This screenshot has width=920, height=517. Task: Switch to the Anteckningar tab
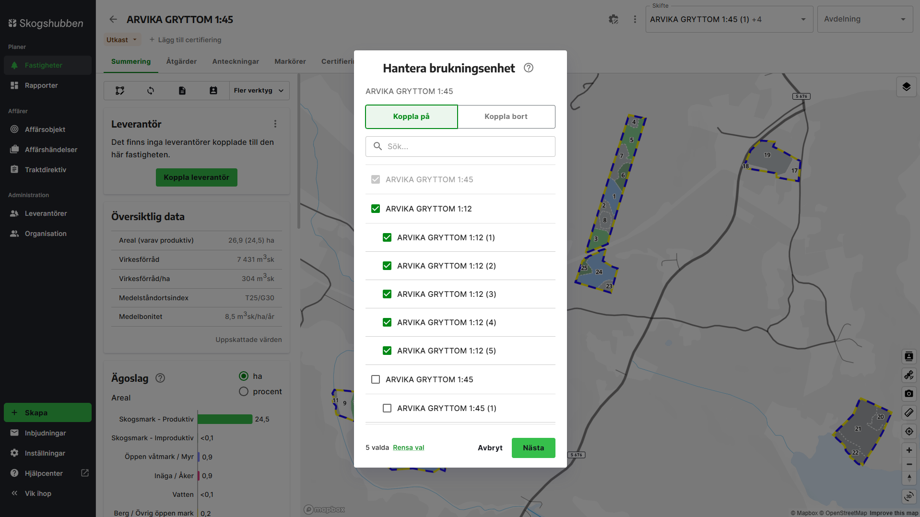[236, 62]
